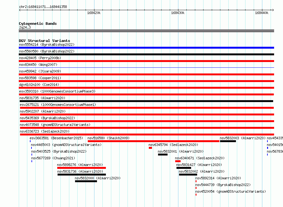Viewport: 283px width, 207px height.
Task: Open nsv5435369 (ByrskaBishop2022) label
Action: pos(47,118)
